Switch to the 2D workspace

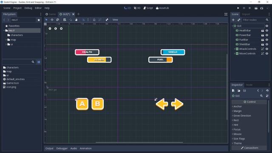pos(127,8)
